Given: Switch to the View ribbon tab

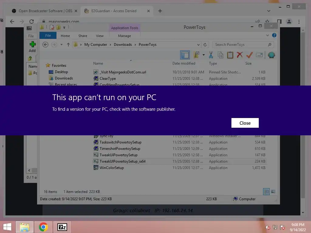Looking at the screenshot, I should click(100, 36).
